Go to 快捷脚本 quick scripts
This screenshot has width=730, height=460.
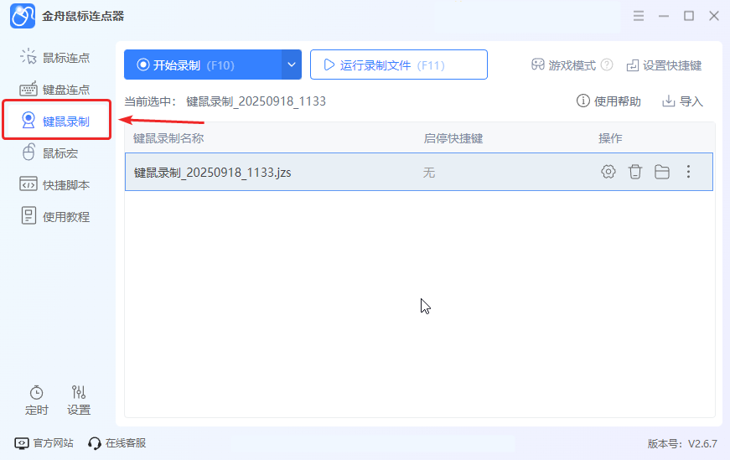[55, 185]
